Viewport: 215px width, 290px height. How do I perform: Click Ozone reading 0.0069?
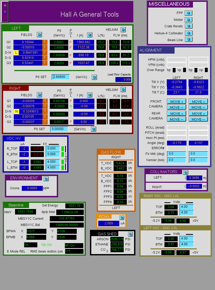click(x=32, y=188)
